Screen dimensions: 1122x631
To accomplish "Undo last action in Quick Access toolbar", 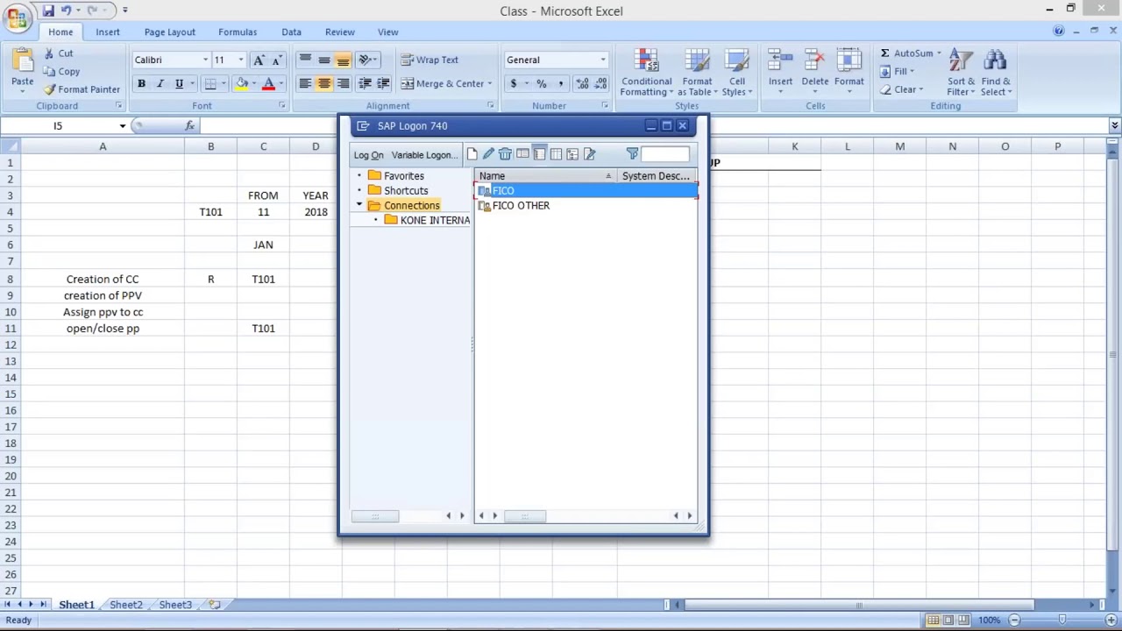I will [66, 11].
